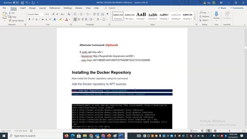Toggle Underline formatting
247x139 pixels.
click(37, 19)
